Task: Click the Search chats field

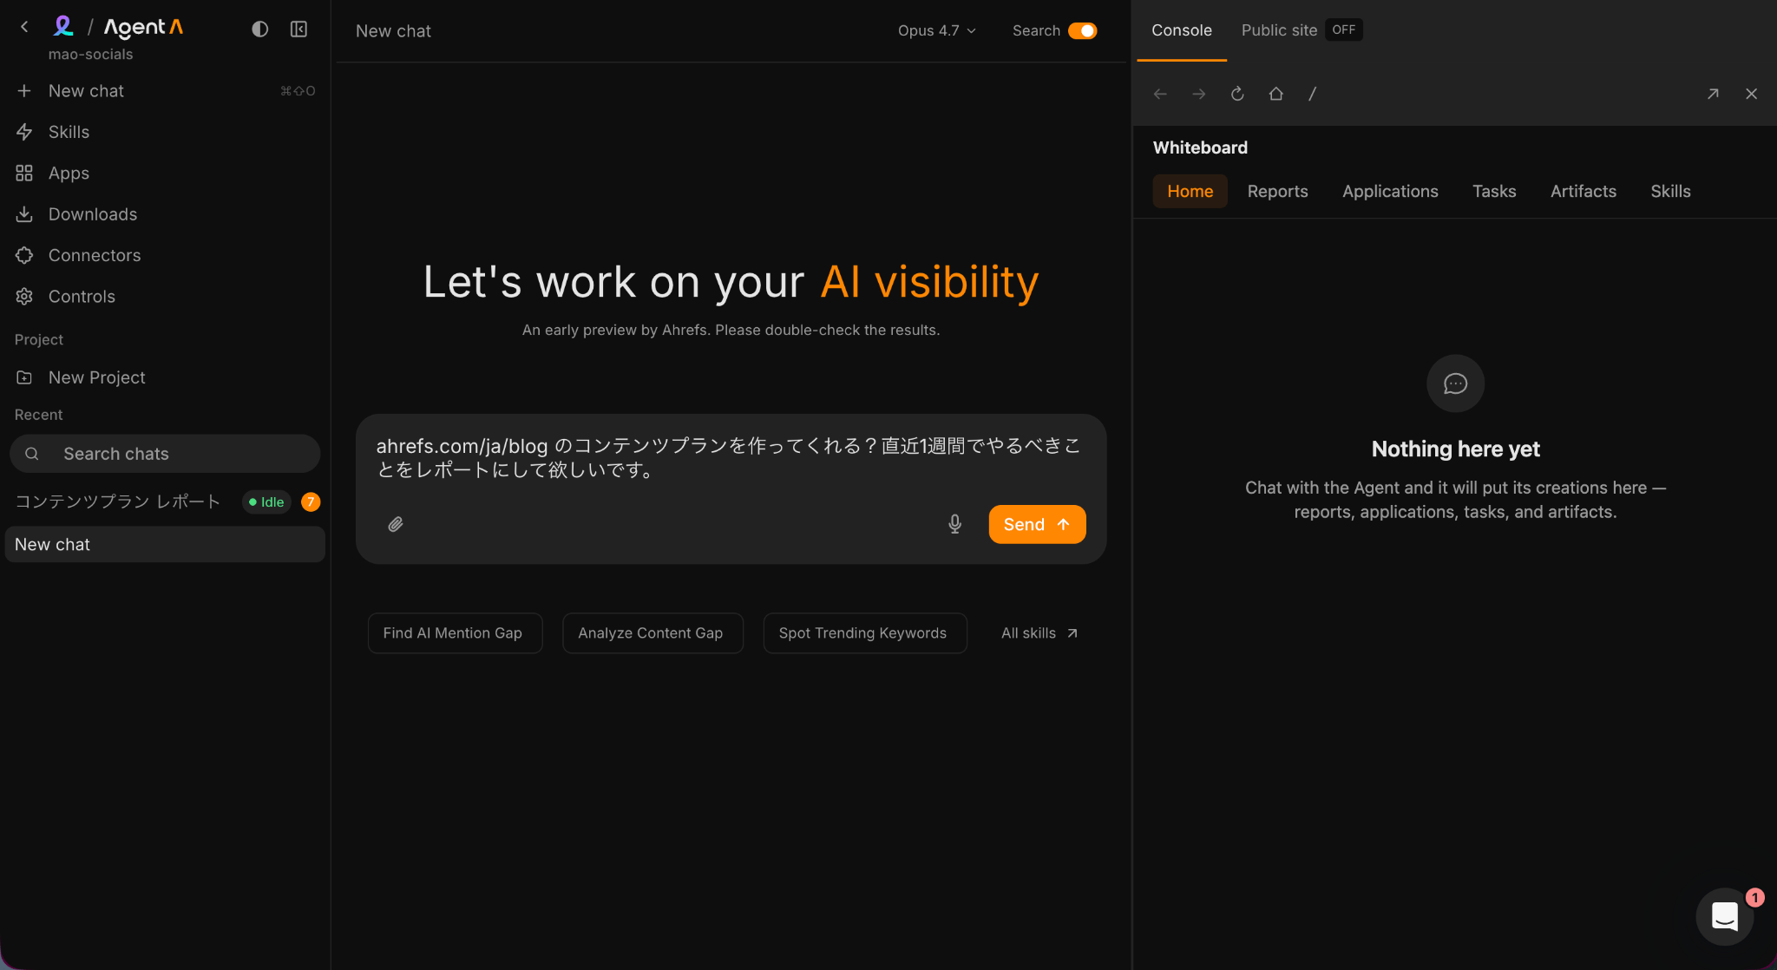Action: 165,454
